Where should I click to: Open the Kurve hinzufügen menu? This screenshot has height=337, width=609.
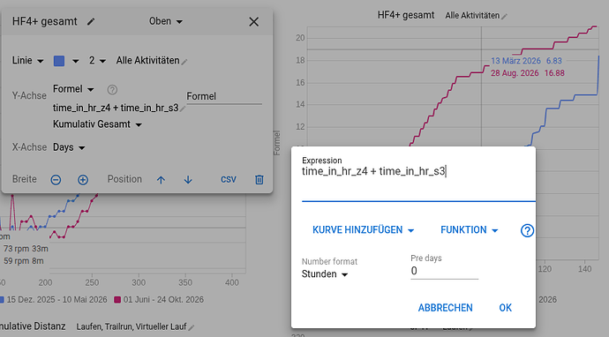[363, 230]
